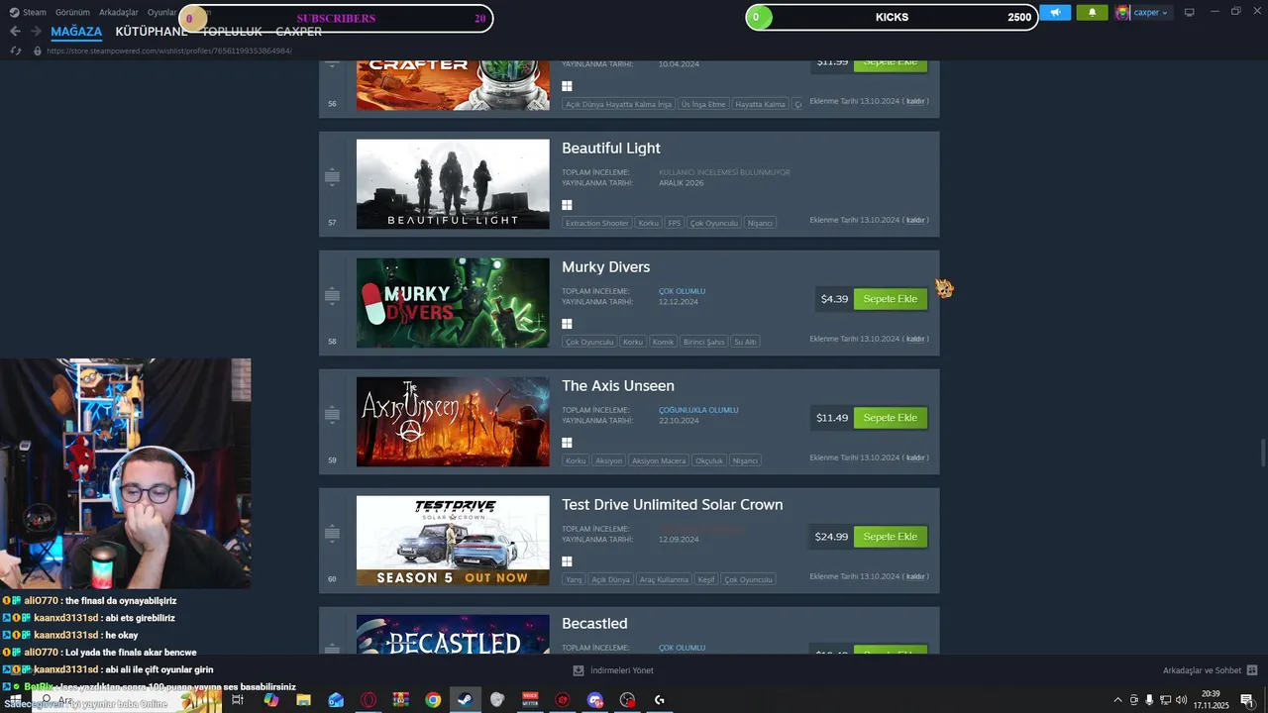Click the download icon beside İndirmeleri Yönet

(x=579, y=670)
